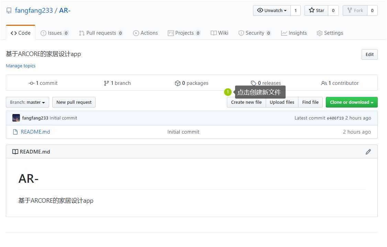Open Initial commit message in the README.md row

184,132
